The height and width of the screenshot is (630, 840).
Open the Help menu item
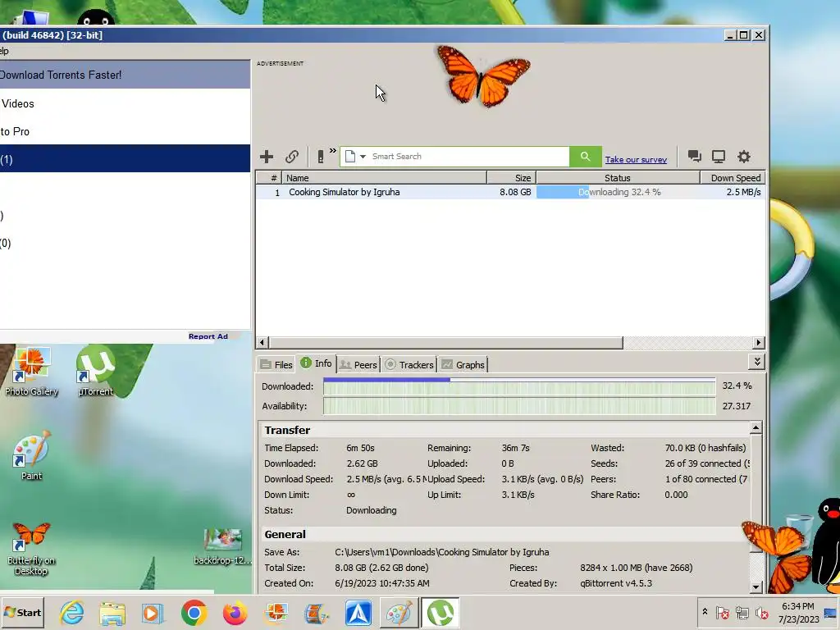[4, 51]
